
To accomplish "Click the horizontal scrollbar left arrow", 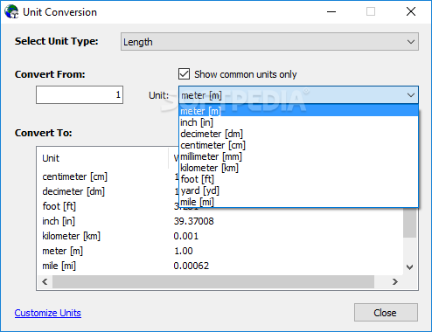I will click(45, 281).
